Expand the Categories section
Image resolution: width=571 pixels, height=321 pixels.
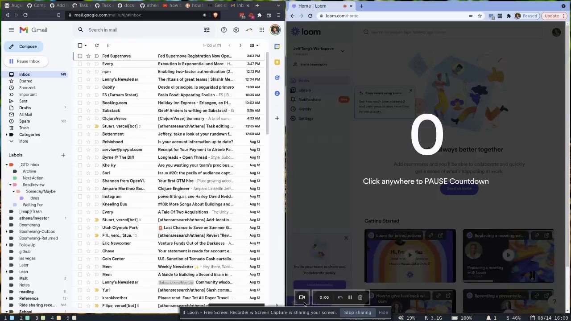[x=6, y=135]
